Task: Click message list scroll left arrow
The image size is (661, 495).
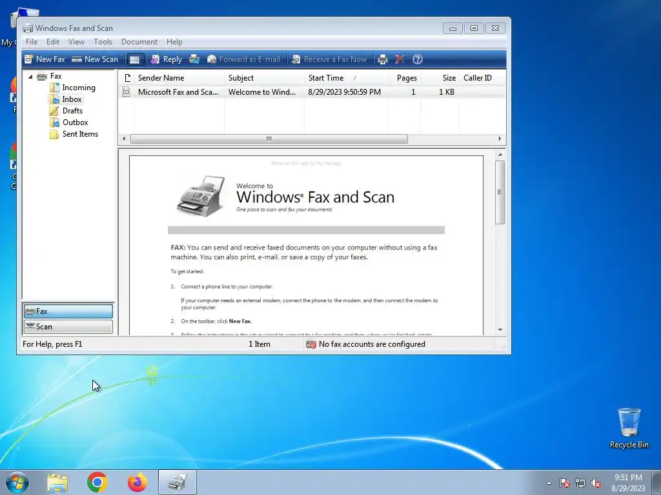Action: [124, 139]
